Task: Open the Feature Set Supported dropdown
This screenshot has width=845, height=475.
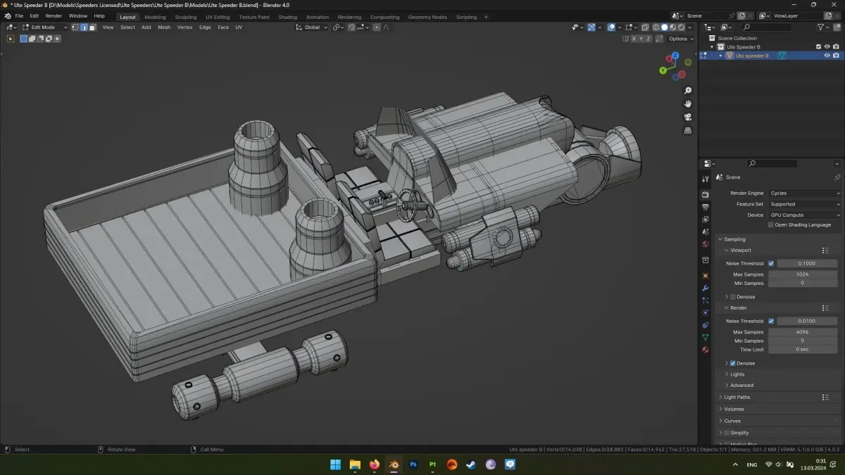Action: (x=804, y=204)
